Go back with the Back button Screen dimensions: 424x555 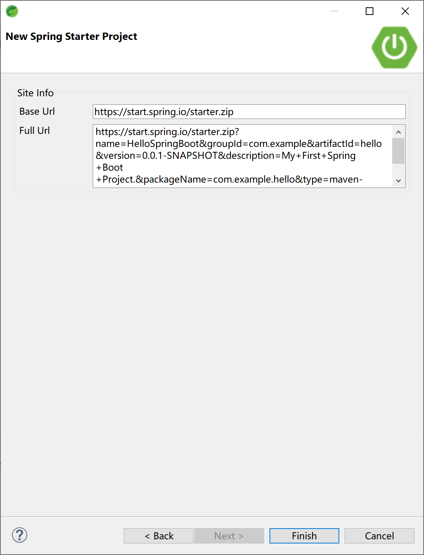click(158, 536)
